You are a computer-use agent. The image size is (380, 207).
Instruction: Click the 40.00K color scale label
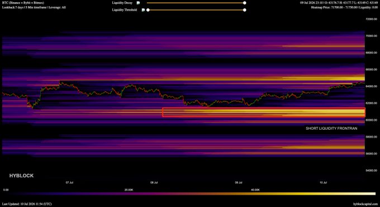pyautogui.click(x=255, y=190)
